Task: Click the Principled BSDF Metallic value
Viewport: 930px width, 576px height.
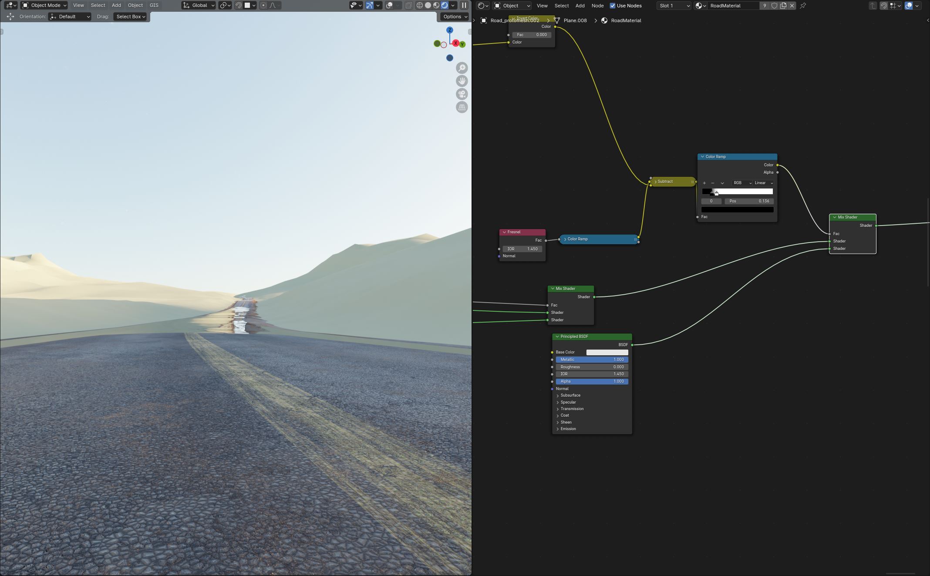Action: tap(591, 360)
